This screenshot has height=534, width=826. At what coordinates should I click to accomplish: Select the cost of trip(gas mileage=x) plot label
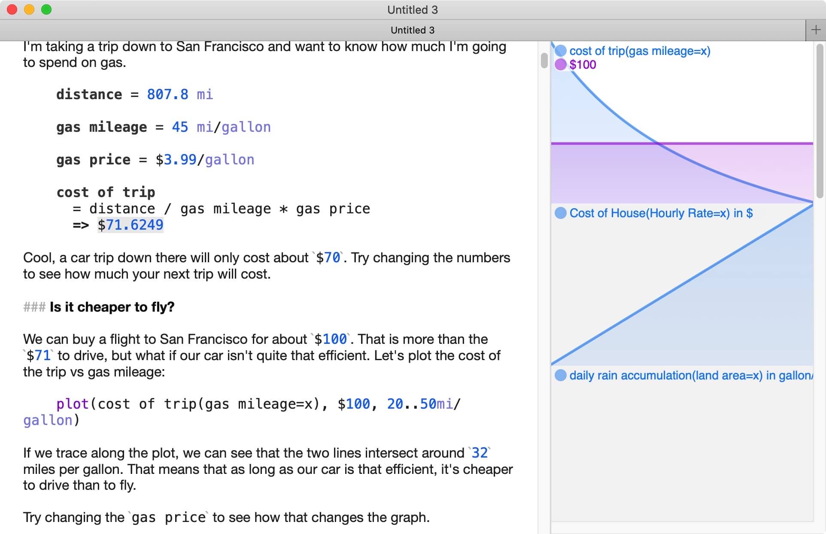click(x=640, y=51)
